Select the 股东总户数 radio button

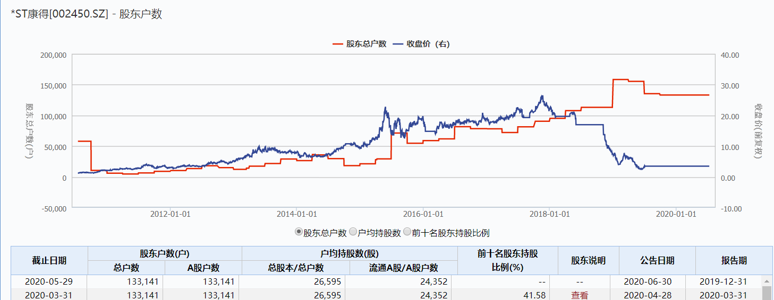[299, 232]
